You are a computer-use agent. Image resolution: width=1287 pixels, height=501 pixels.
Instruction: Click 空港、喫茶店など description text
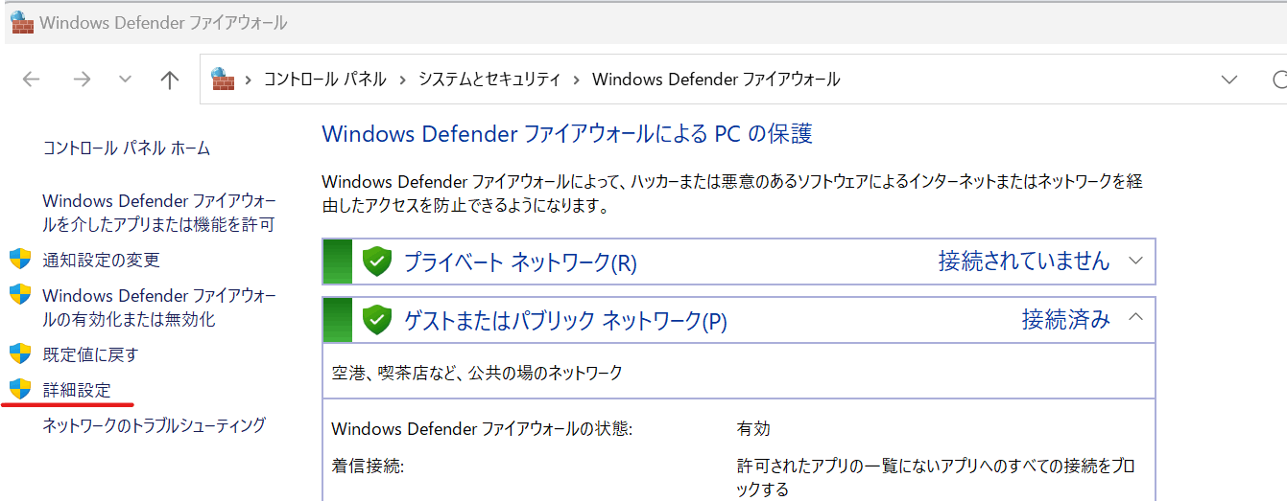(x=477, y=373)
